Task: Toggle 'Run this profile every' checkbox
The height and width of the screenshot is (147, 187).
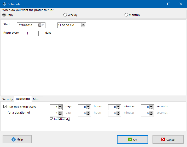Action: [5, 107]
